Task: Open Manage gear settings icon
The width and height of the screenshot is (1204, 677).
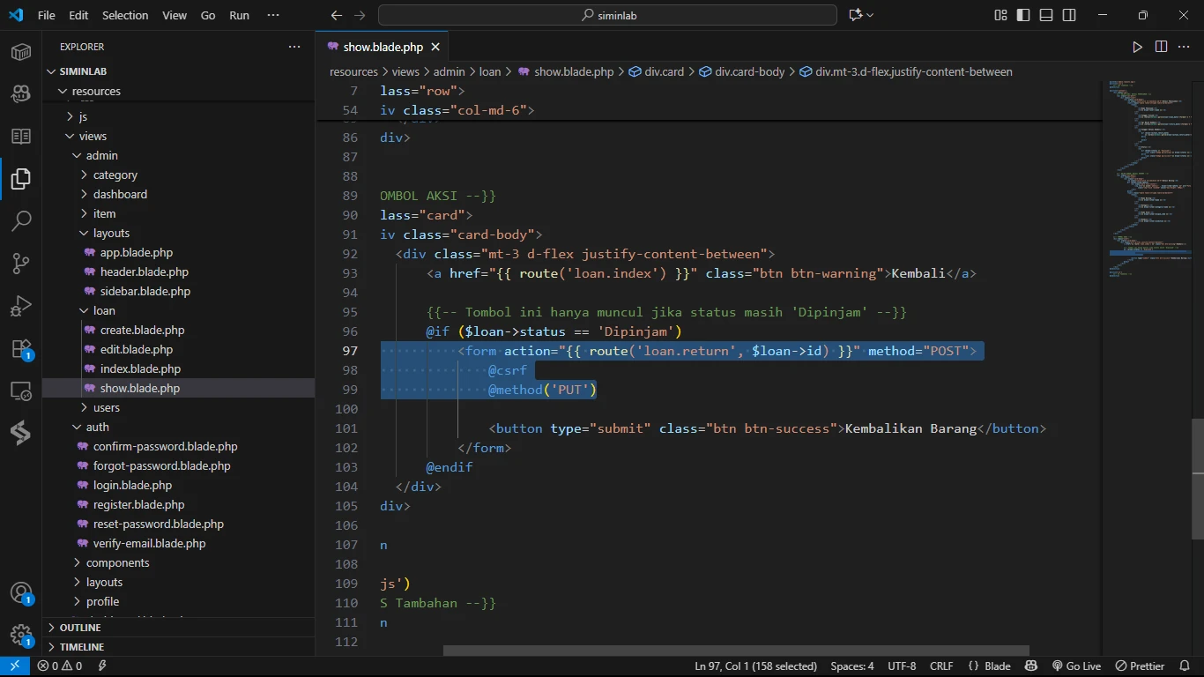Action: click(21, 635)
